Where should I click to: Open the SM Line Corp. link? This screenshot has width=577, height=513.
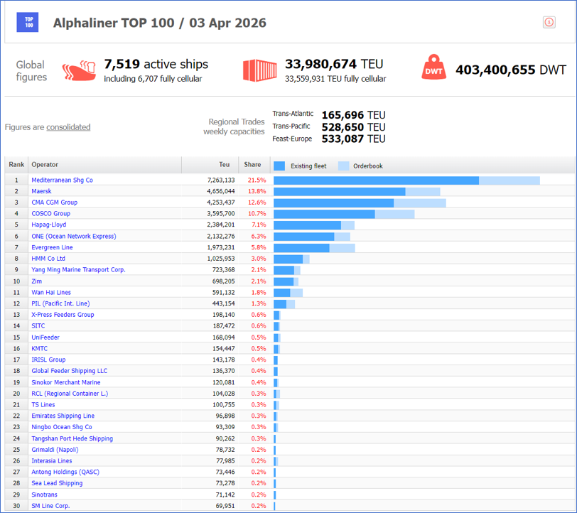[x=50, y=506]
